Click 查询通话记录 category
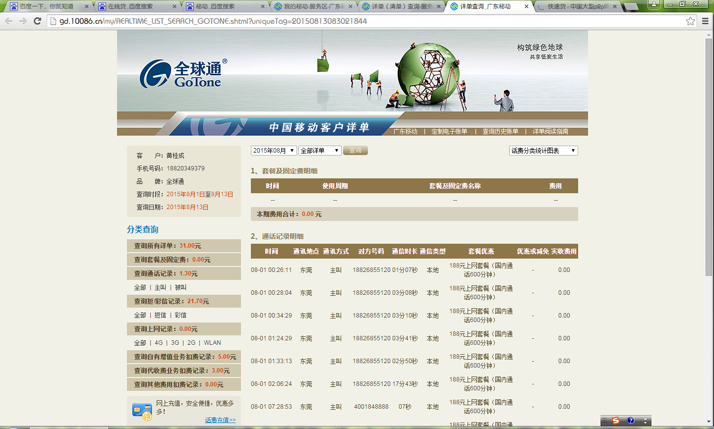 coord(184,273)
